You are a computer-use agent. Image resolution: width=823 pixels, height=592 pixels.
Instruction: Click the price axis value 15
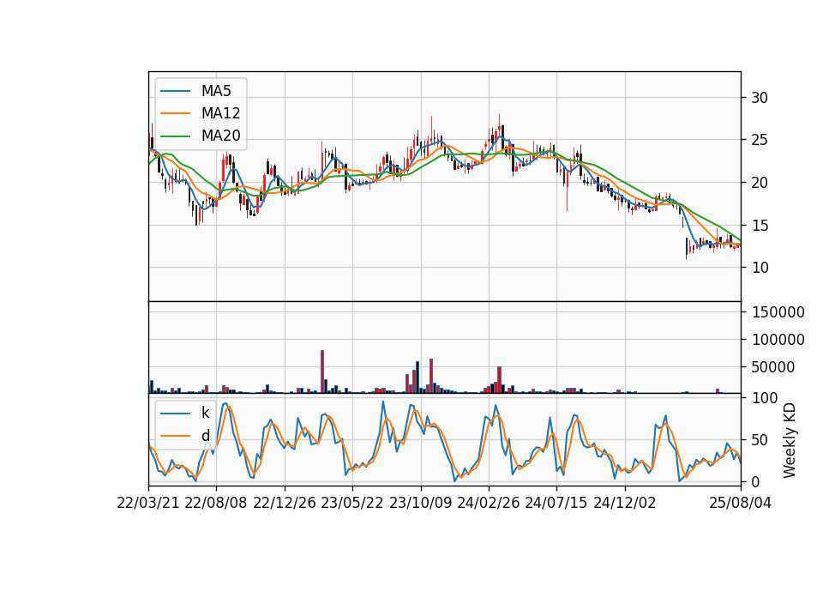[x=759, y=226]
